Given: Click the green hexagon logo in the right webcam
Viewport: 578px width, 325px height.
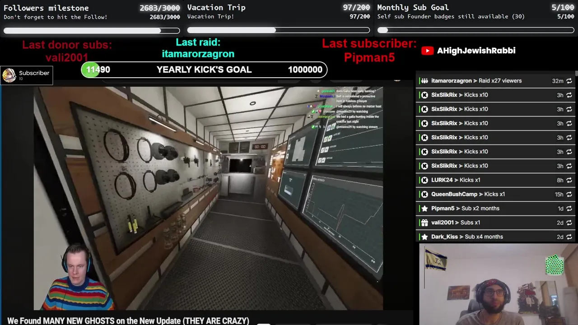Looking at the screenshot, I should tap(555, 265).
